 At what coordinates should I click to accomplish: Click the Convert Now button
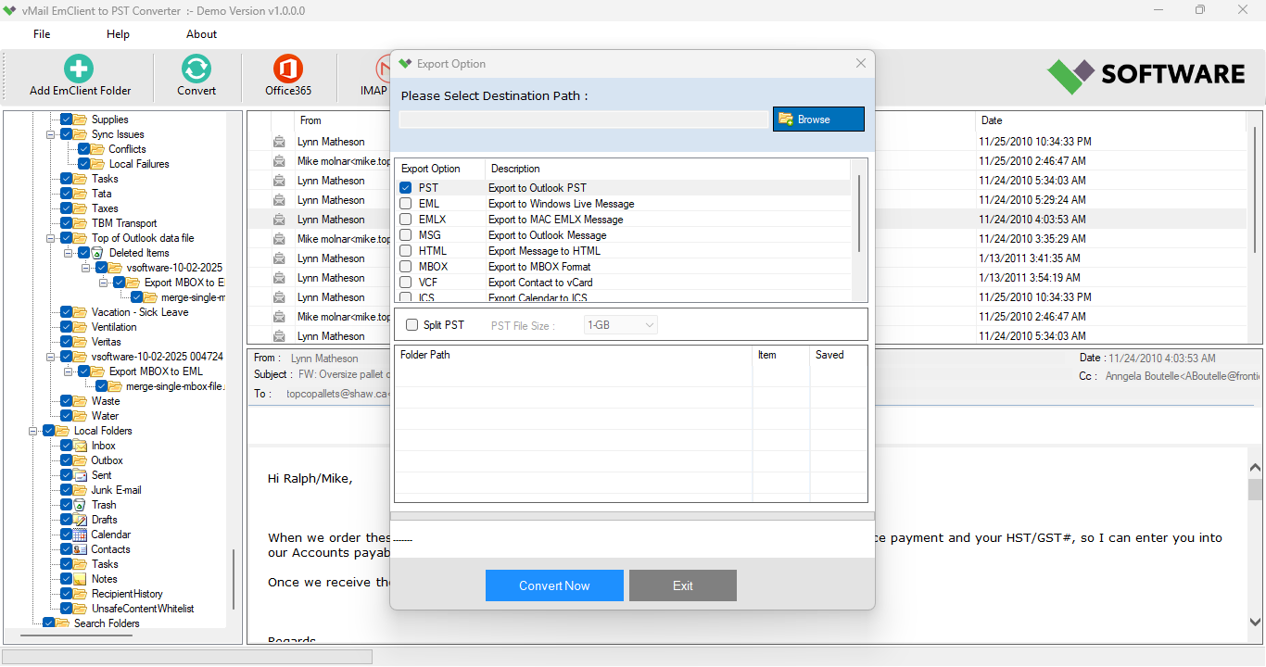554,585
